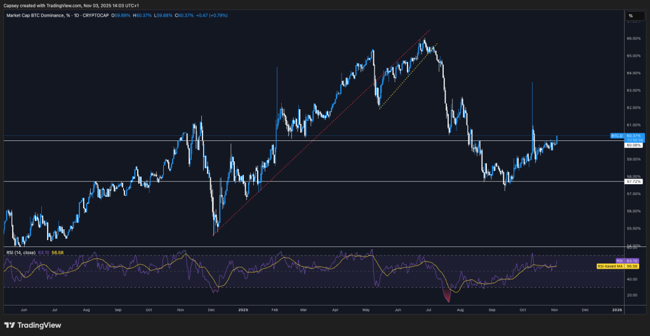
Task: Click the percent scale icon at top right
Action: click(x=630, y=15)
